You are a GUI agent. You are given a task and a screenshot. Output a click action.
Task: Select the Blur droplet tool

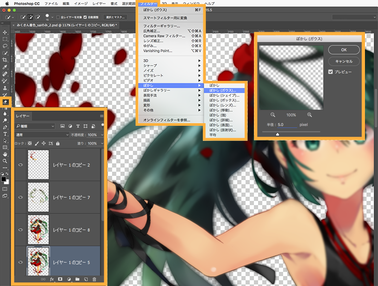tap(5, 114)
